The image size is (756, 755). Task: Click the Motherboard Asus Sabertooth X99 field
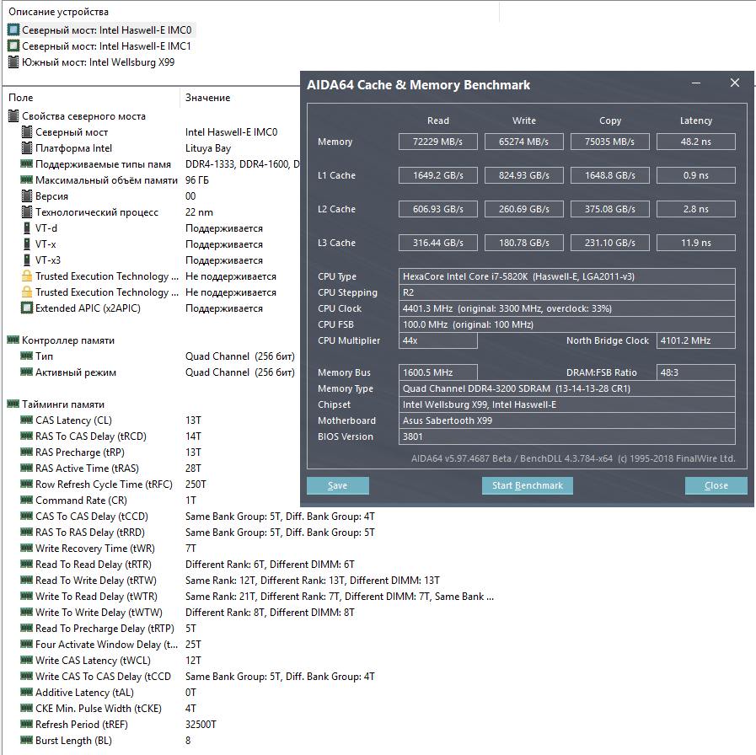click(567, 420)
